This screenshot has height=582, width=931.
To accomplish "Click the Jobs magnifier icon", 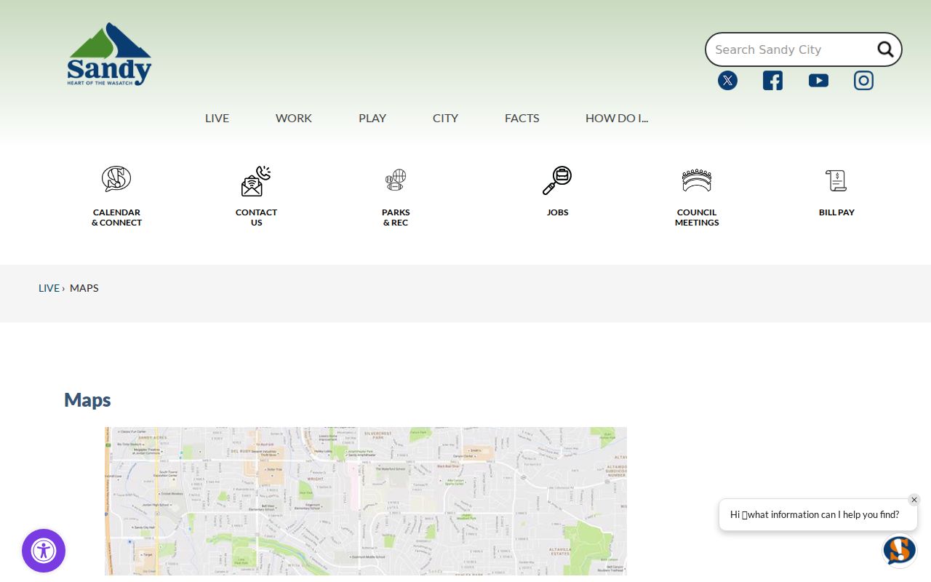I will [x=557, y=180].
